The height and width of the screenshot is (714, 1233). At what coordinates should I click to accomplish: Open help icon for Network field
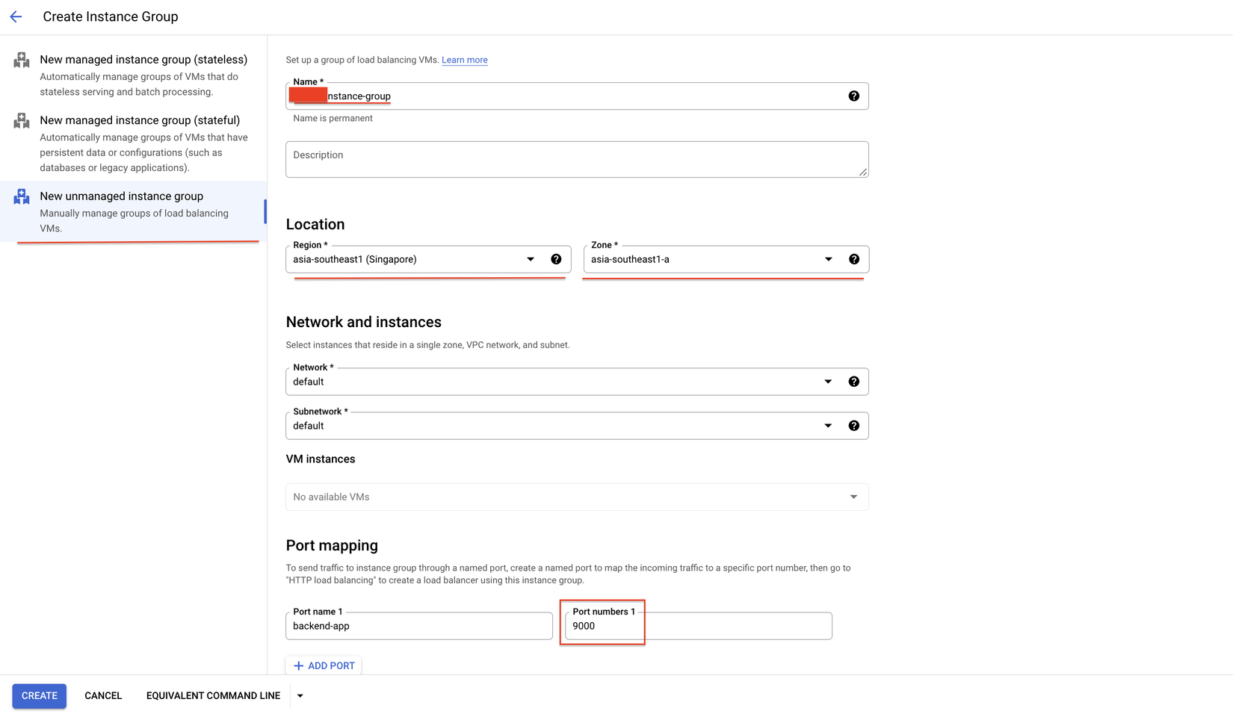(x=853, y=382)
